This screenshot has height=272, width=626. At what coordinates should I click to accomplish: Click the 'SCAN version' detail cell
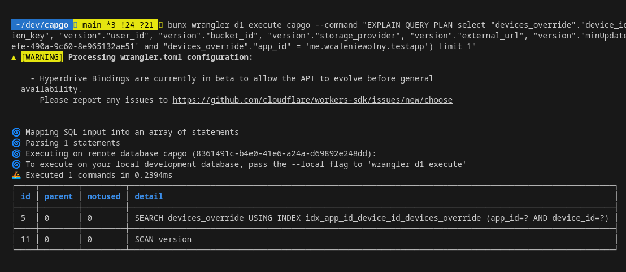click(163, 239)
